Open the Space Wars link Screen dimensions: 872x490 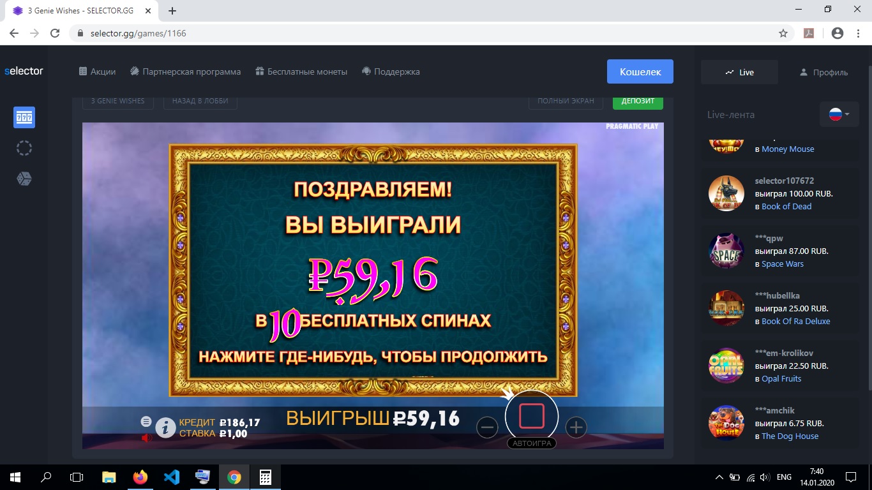tap(783, 264)
